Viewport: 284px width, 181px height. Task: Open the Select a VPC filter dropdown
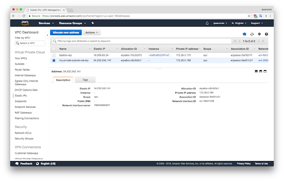(30, 43)
